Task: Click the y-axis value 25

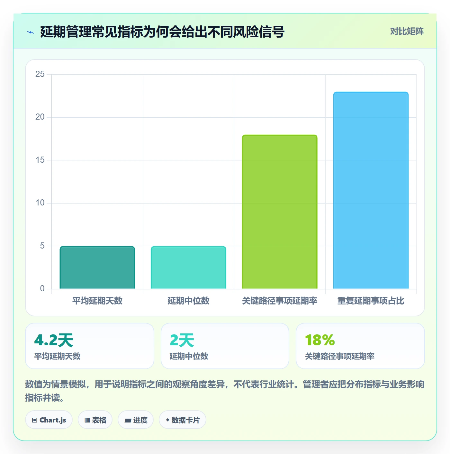Action: coord(40,74)
